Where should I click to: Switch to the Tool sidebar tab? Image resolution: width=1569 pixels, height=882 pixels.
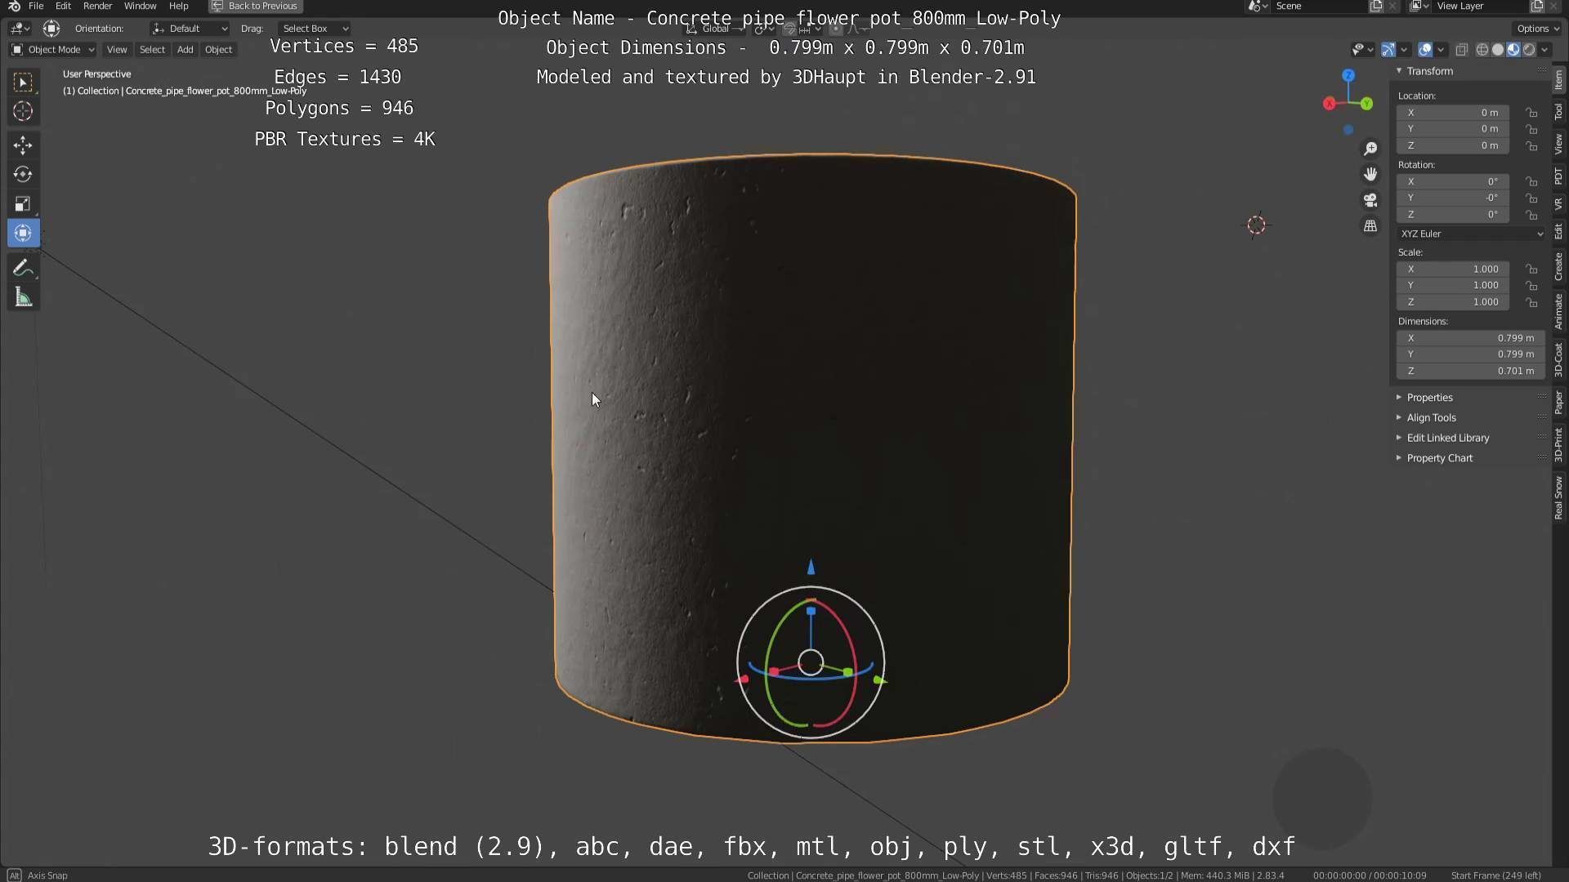point(1558,112)
